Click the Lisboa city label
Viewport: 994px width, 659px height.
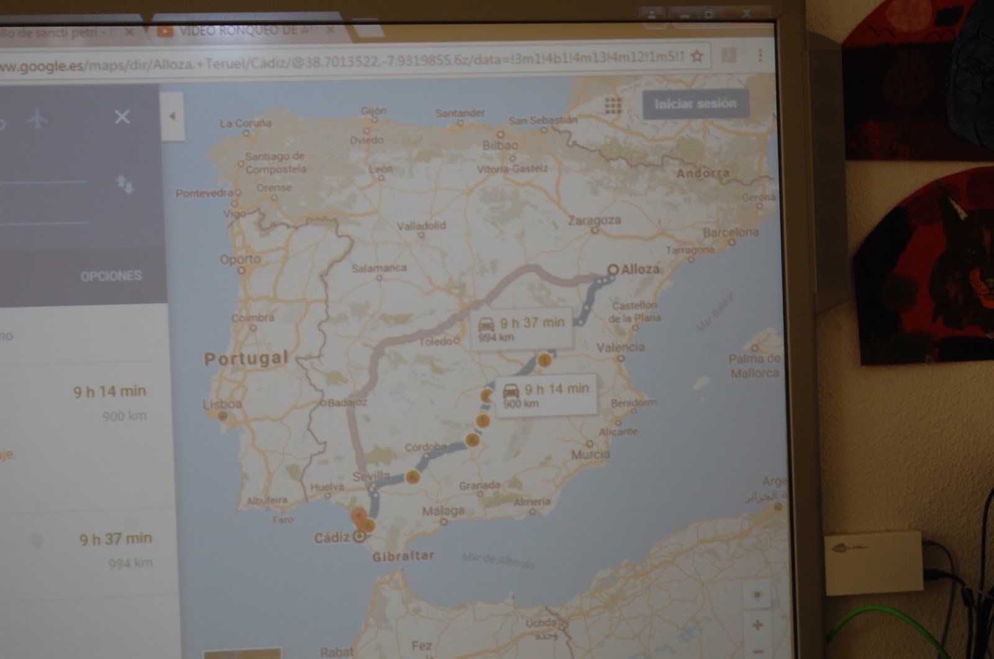tap(222, 404)
